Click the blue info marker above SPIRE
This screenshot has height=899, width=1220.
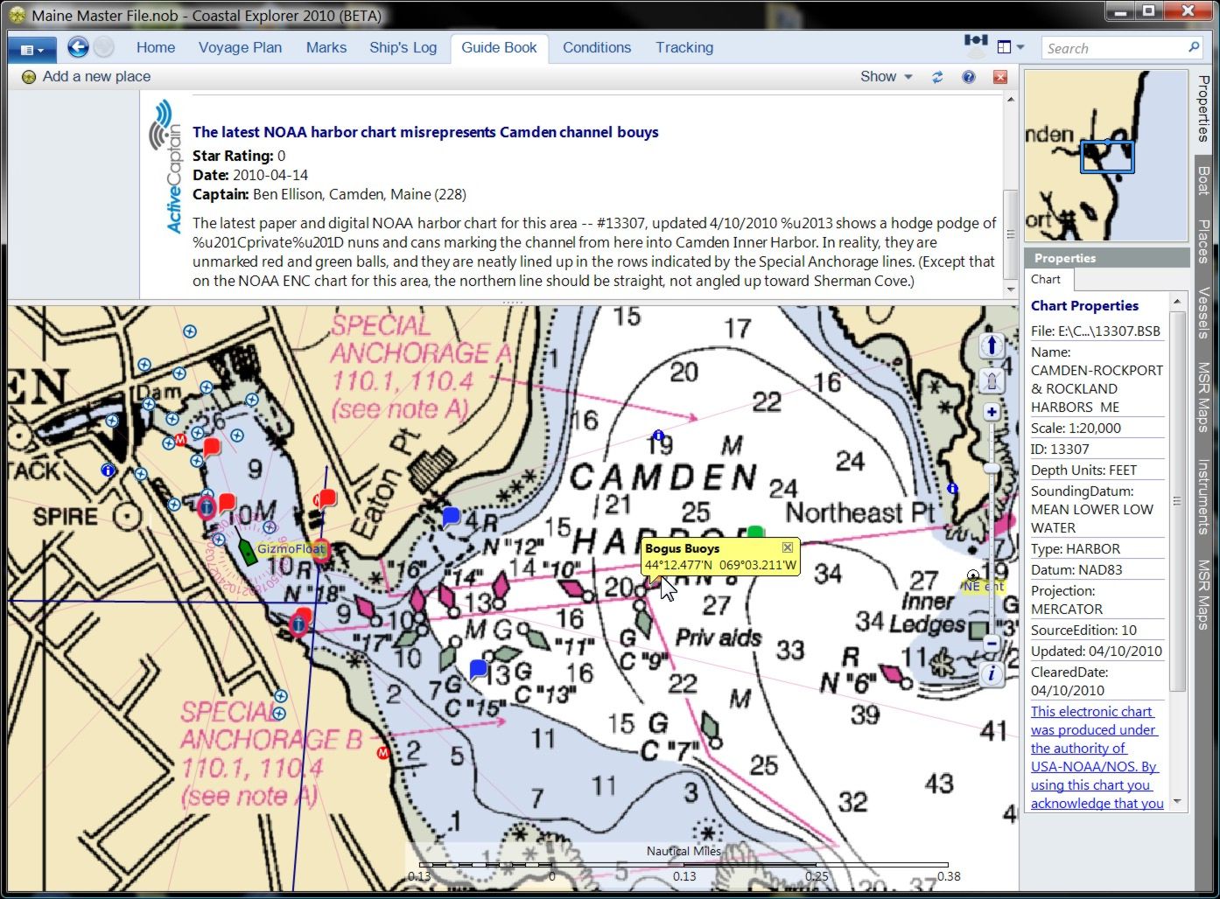tap(108, 470)
